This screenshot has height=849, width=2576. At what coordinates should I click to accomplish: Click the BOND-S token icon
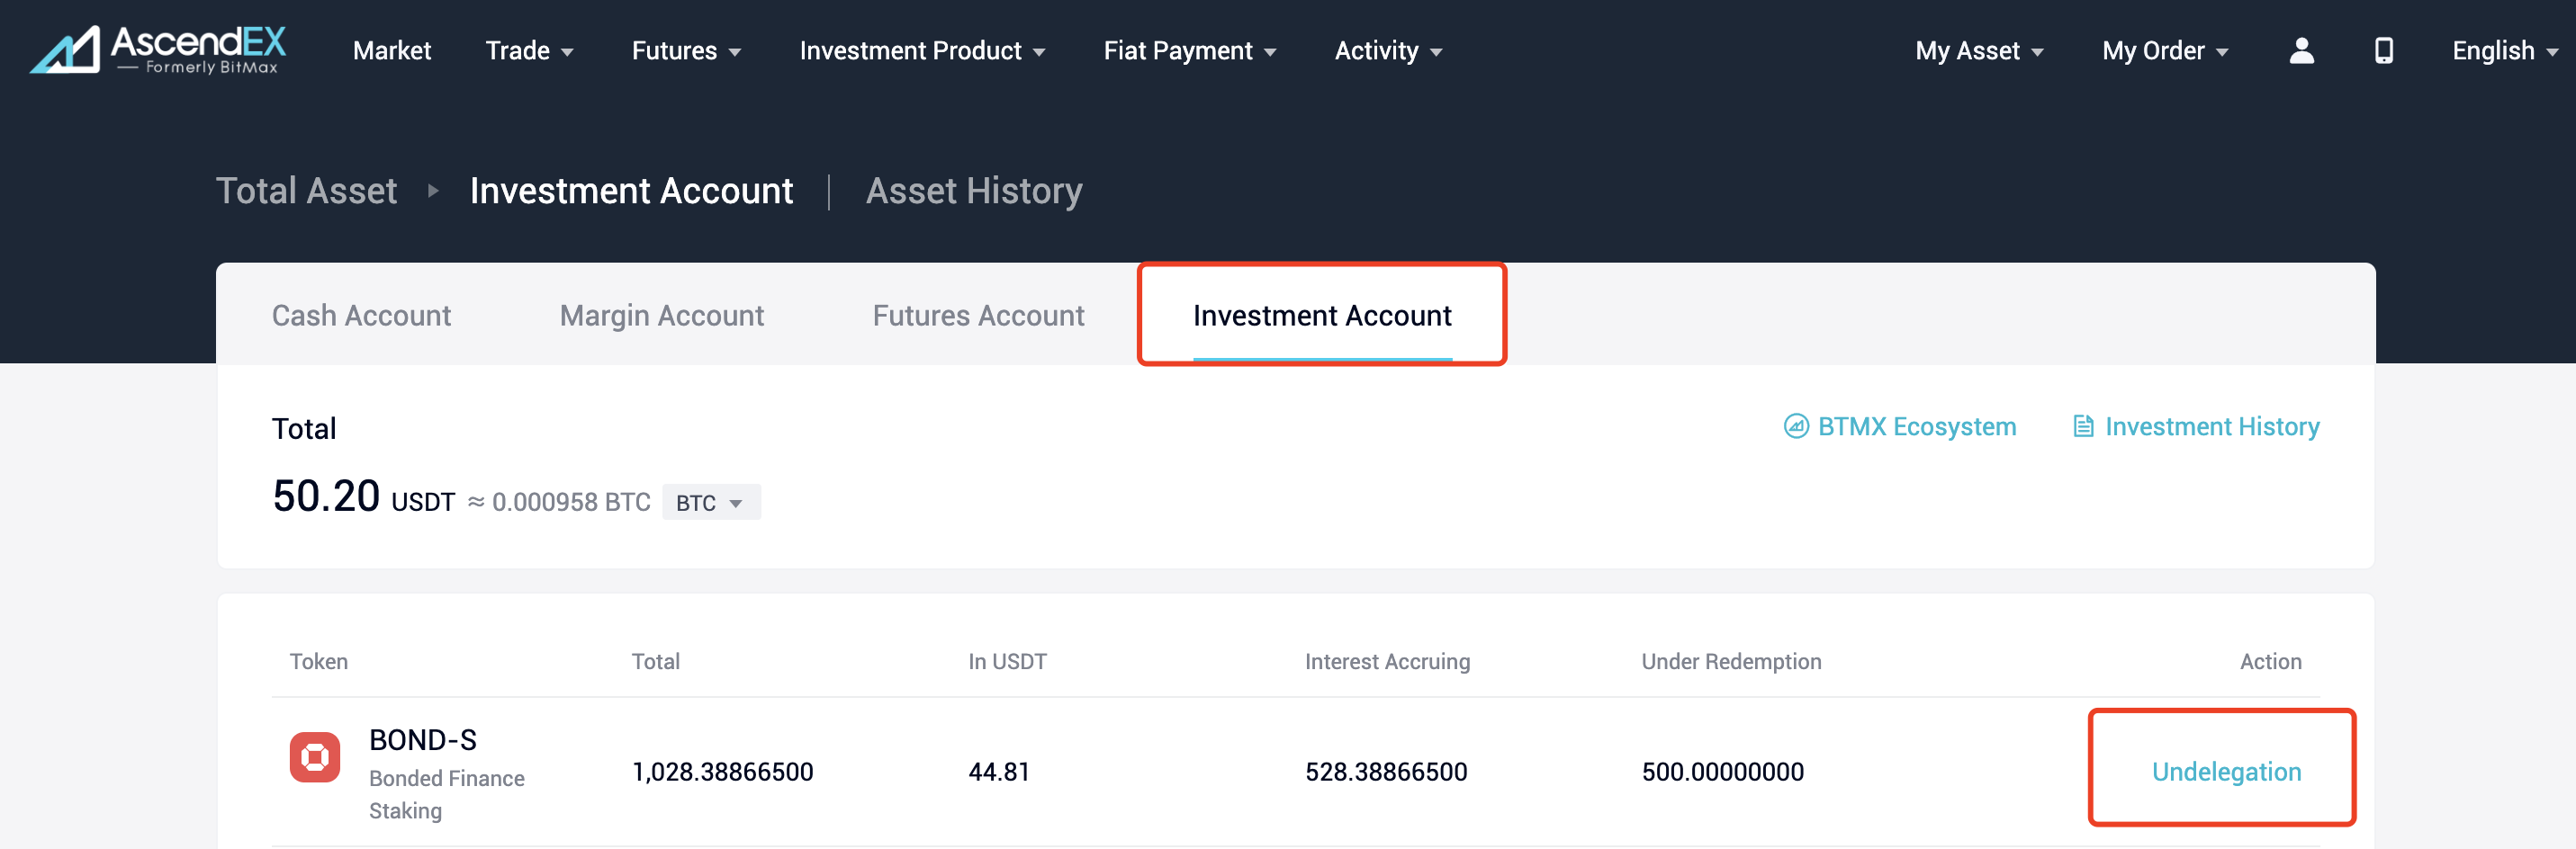pos(315,757)
